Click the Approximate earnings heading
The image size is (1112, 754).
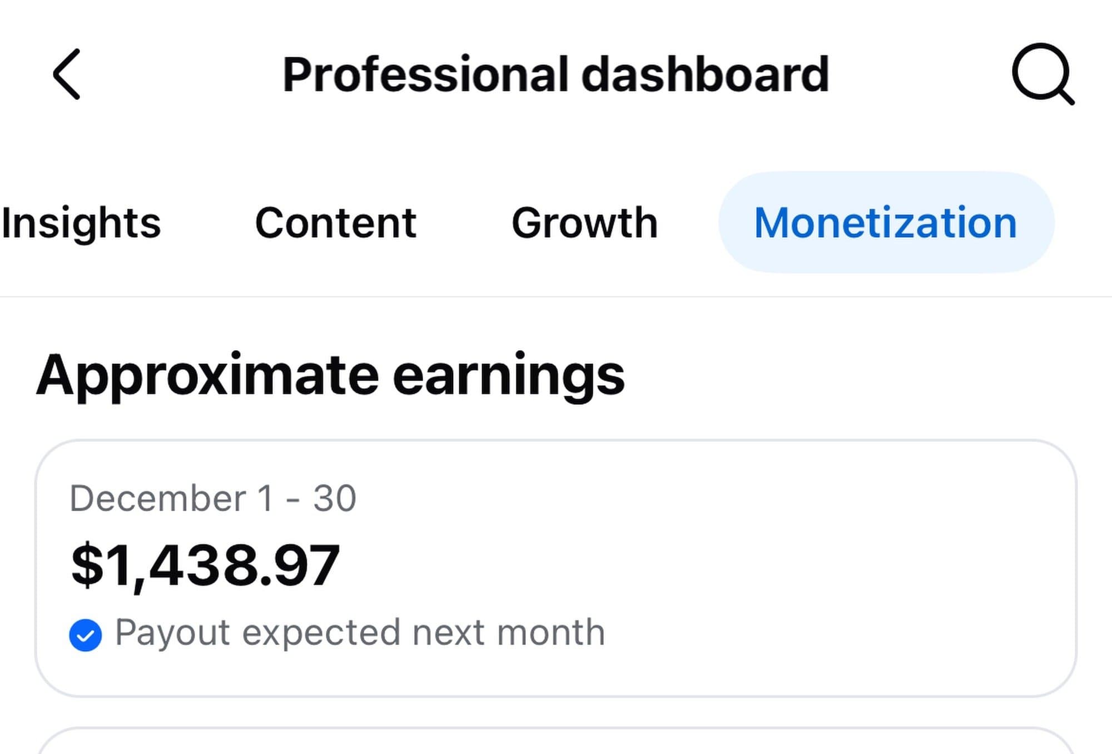click(330, 376)
